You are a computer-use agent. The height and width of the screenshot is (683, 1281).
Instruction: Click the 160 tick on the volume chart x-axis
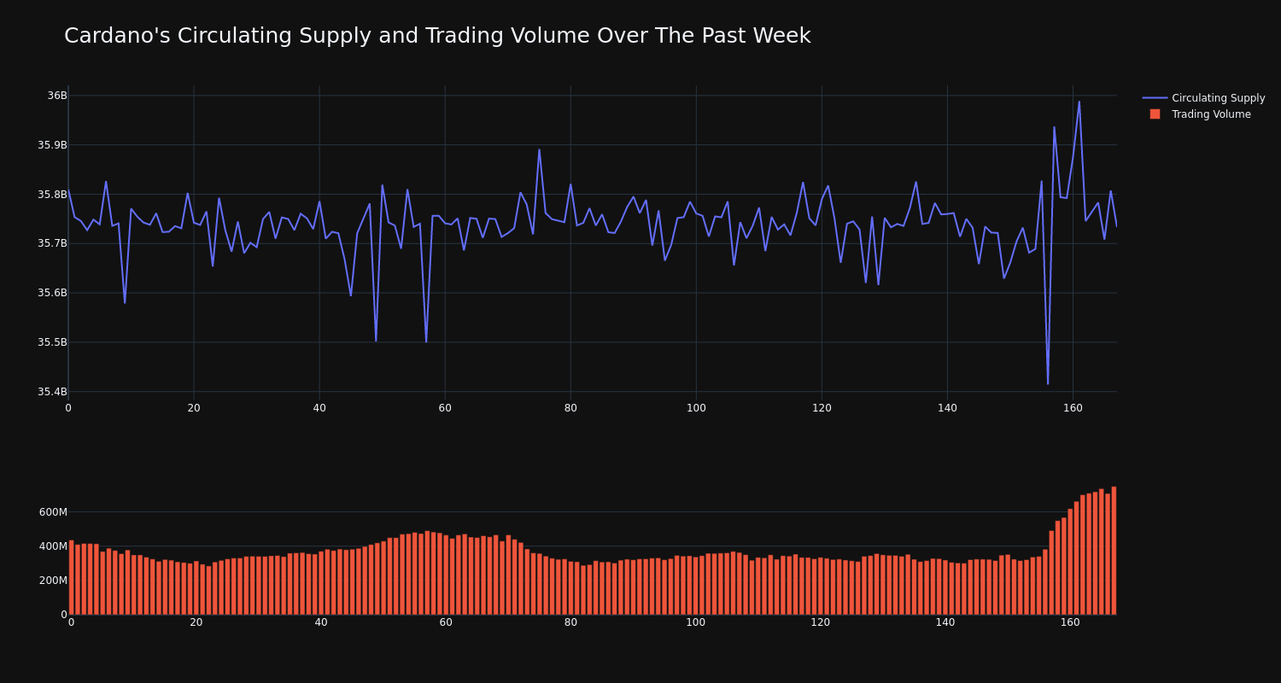point(1070,622)
